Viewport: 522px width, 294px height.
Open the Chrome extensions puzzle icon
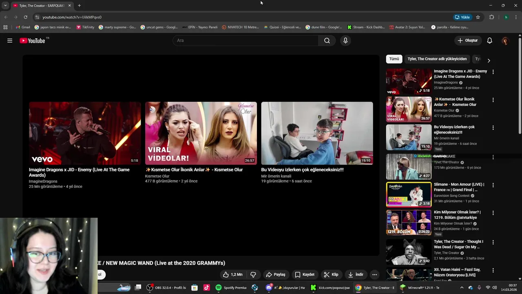491,17
